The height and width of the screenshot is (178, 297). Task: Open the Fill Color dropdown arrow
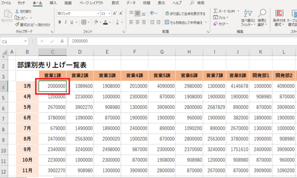pos(100,23)
